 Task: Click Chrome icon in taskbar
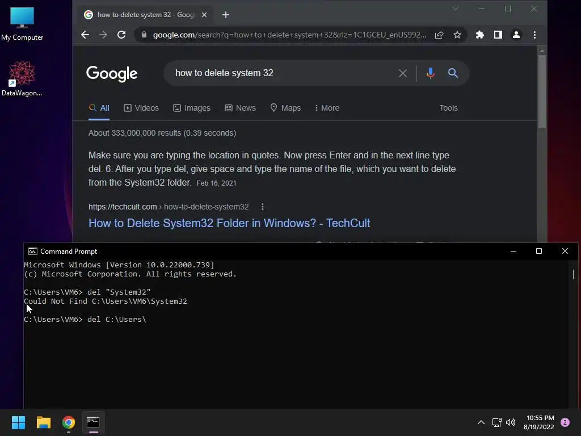coord(69,422)
